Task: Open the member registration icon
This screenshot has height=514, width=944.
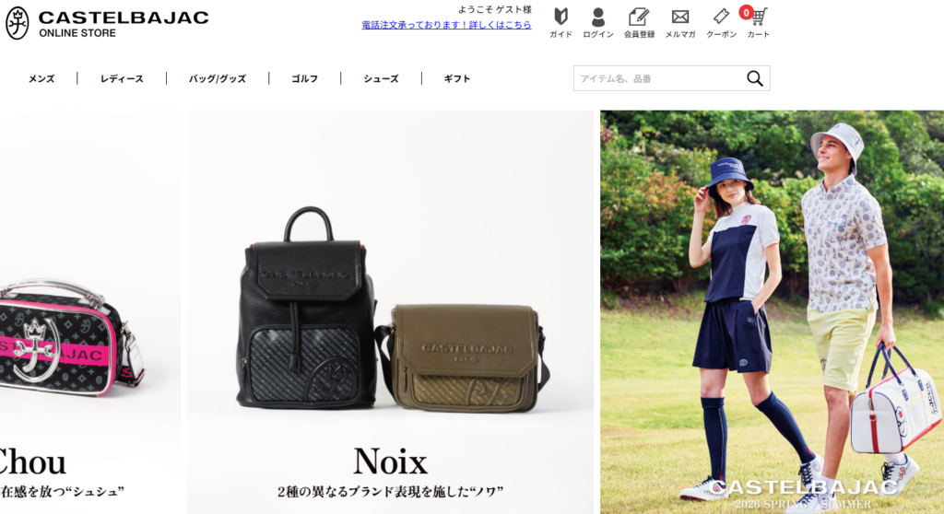Action: (639, 17)
